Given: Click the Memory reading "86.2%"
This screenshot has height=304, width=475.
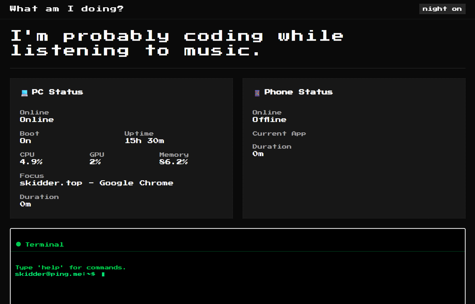Looking at the screenshot, I should pos(174,162).
